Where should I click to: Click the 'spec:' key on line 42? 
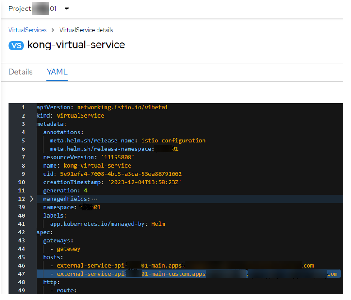pyautogui.click(x=45, y=232)
